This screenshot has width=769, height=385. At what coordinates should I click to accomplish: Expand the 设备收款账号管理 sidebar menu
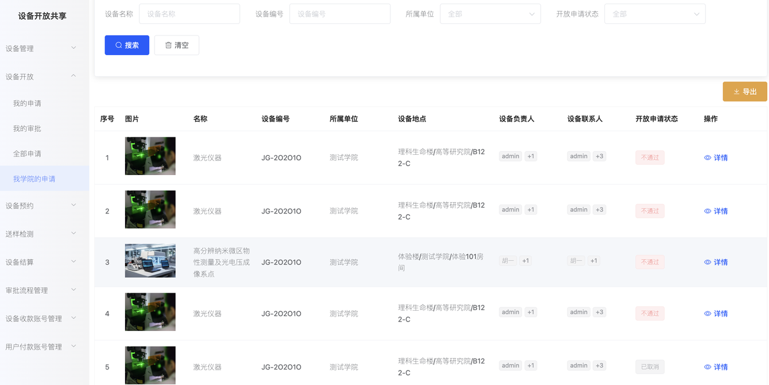(44, 318)
